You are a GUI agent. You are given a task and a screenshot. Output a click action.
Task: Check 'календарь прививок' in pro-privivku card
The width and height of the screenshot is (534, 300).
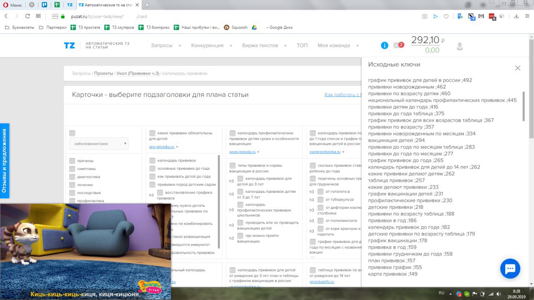(x=152, y=161)
